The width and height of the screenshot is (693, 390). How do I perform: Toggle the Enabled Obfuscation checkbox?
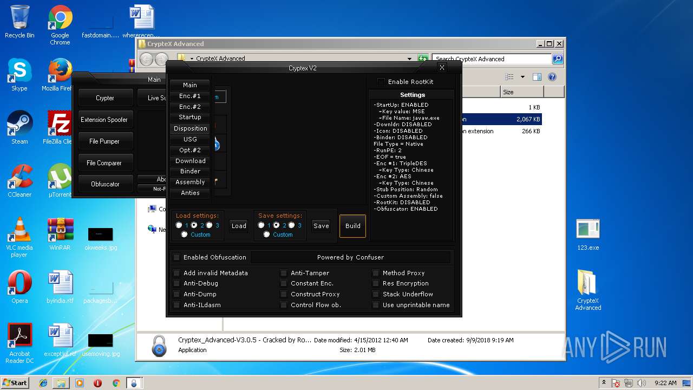point(176,257)
